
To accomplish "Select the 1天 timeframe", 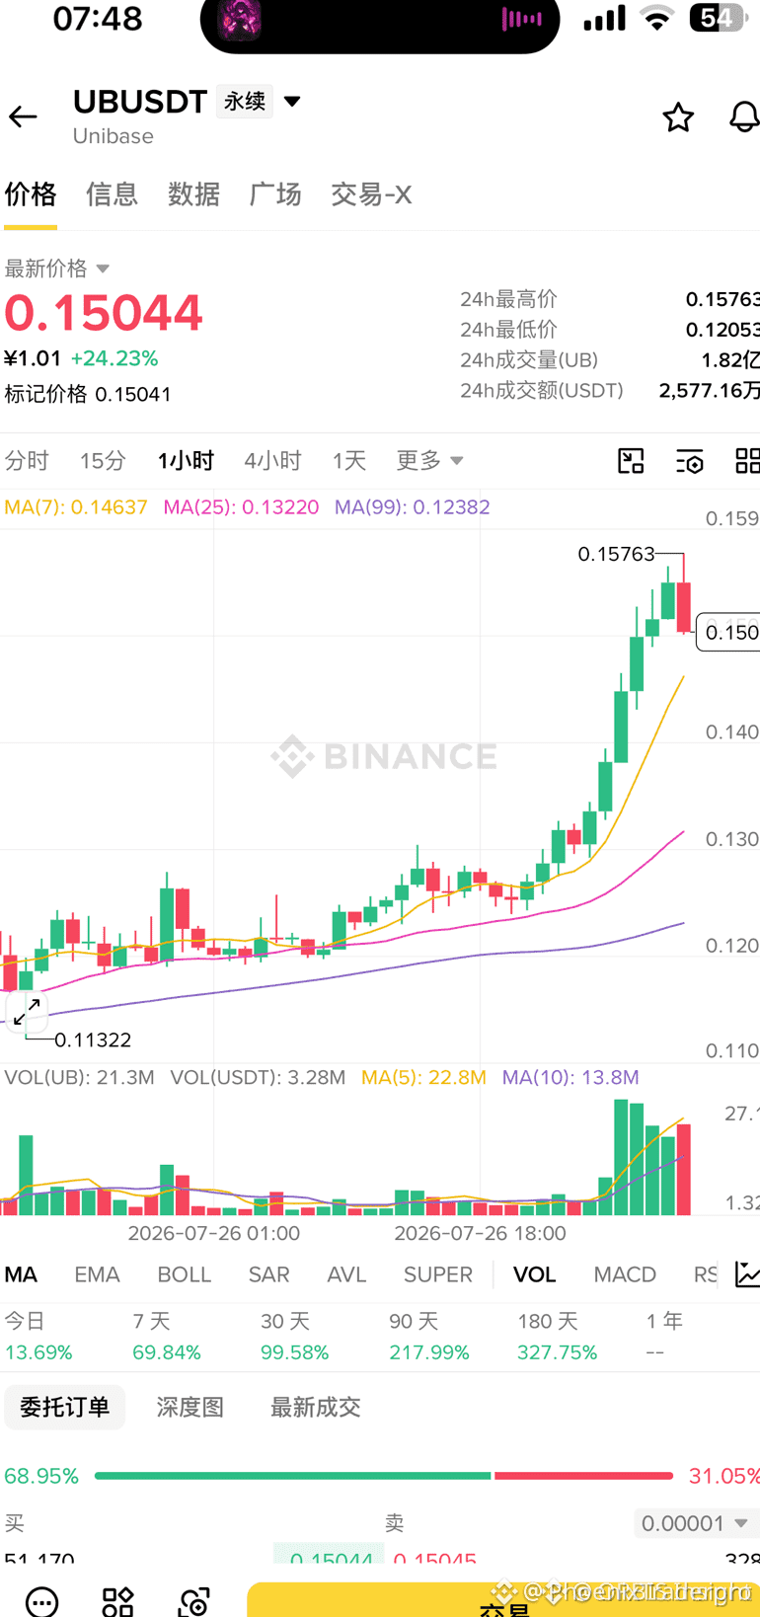I will [349, 460].
